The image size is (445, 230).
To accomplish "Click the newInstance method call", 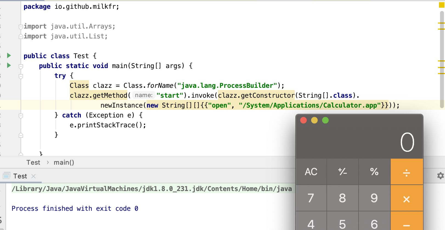I will pyautogui.click(x=122, y=105).
